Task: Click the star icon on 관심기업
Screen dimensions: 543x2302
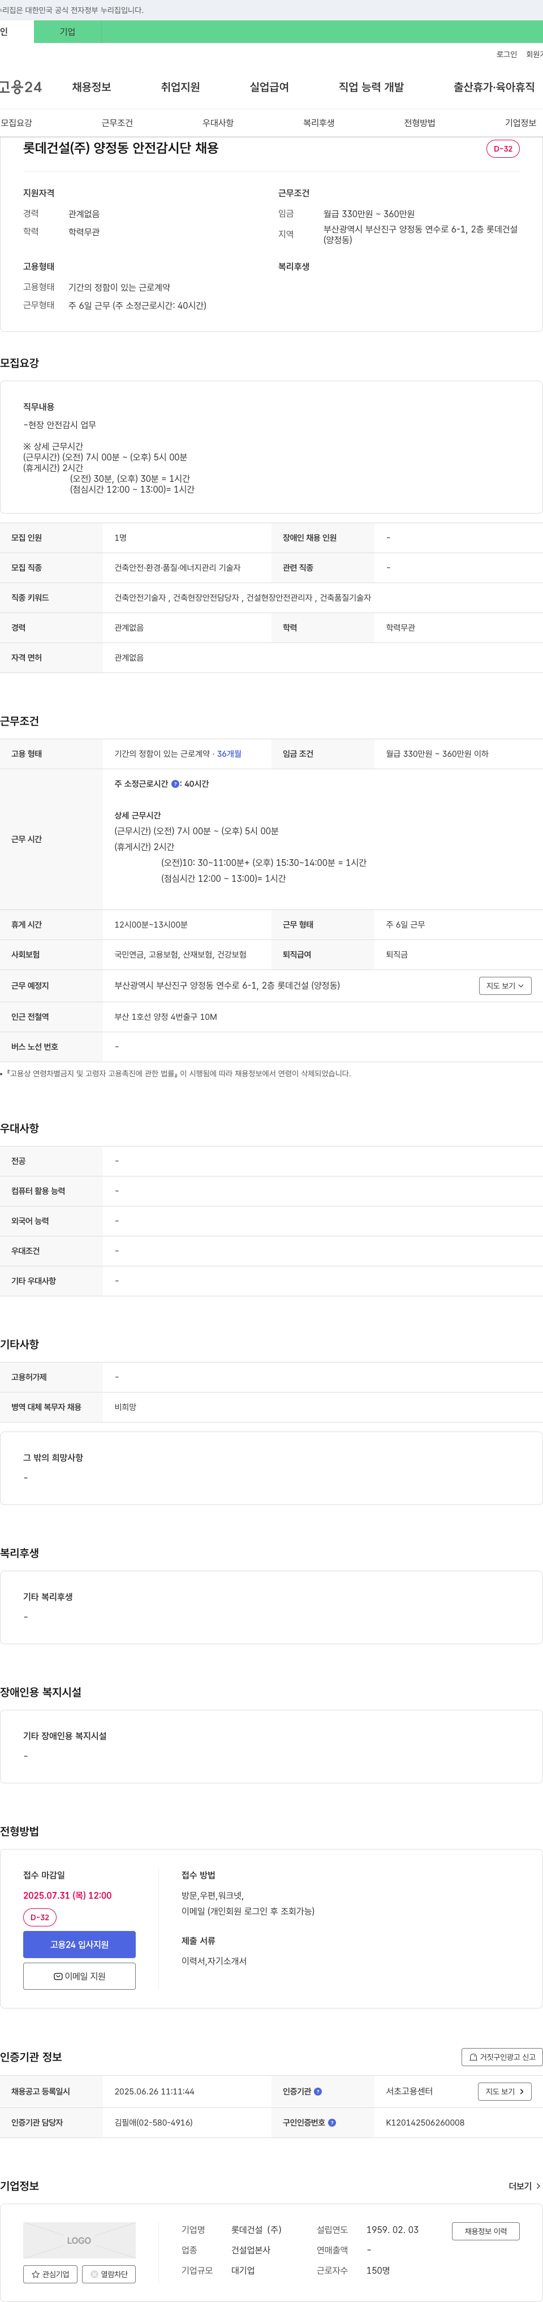Action: [x=36, y=2274]
